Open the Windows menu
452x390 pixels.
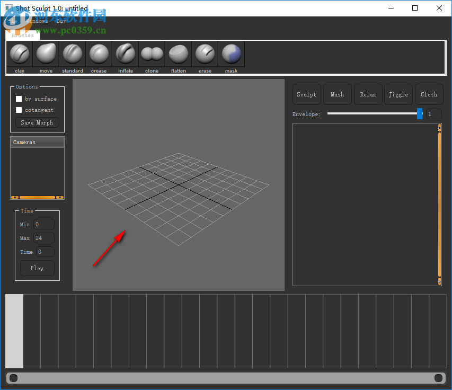click(37, 21)
